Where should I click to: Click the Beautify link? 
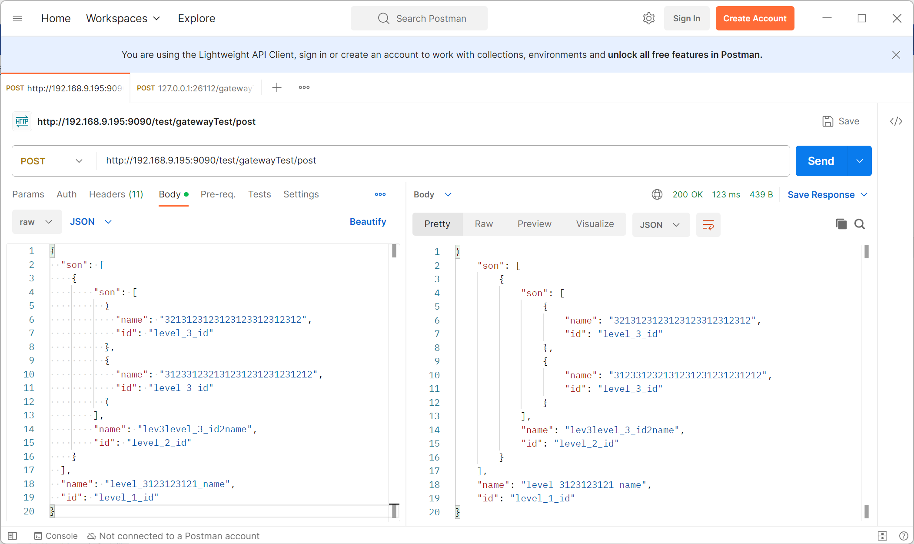point(368,222)
